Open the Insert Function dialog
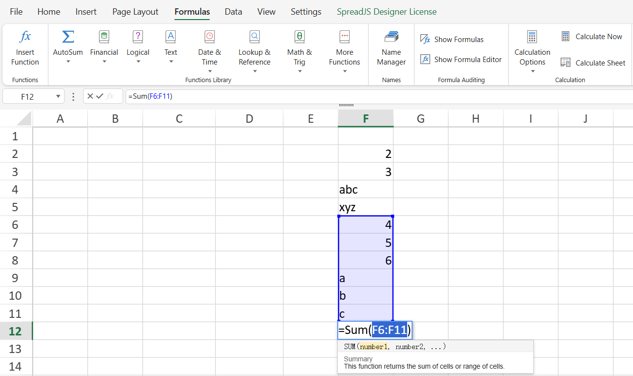The height and width of the screenshot is (376, 633). (25, 48)
